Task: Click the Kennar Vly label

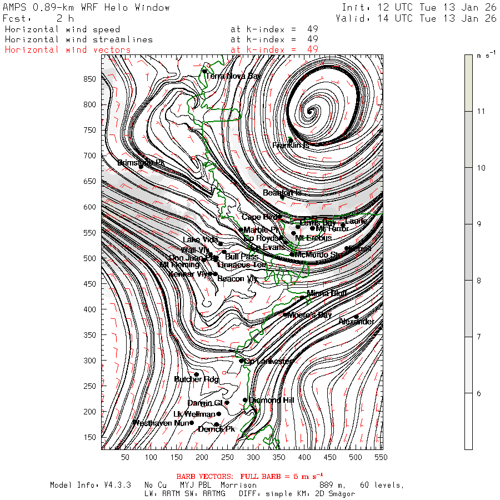Action: (188, 274)
